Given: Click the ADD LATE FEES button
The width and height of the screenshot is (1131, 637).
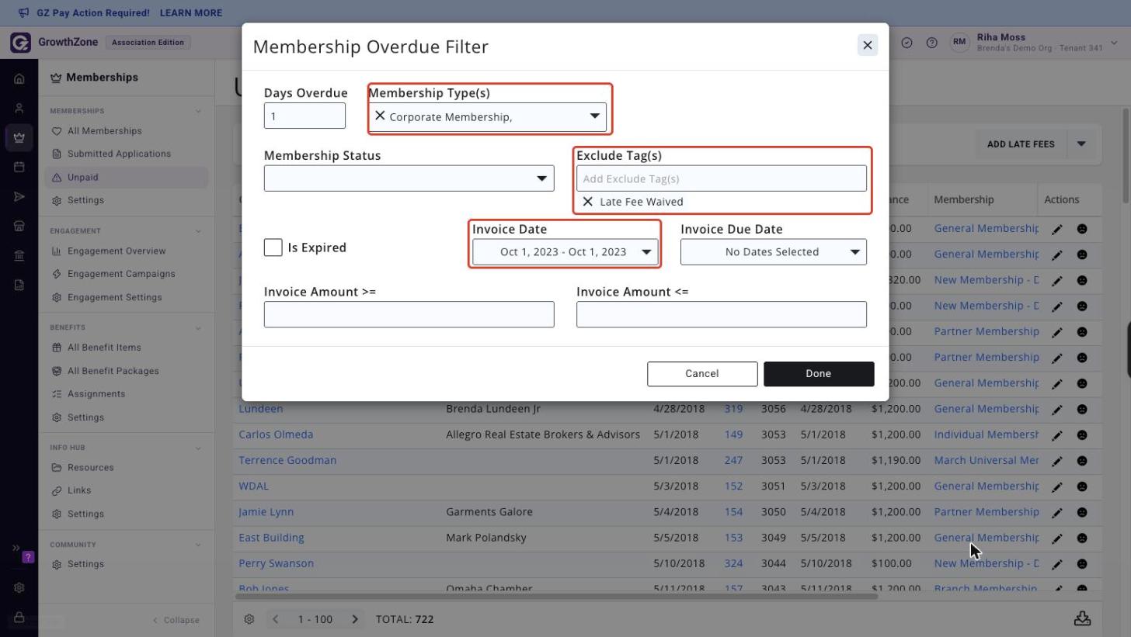Looking at the screenshot, I should pos(1021,144).
